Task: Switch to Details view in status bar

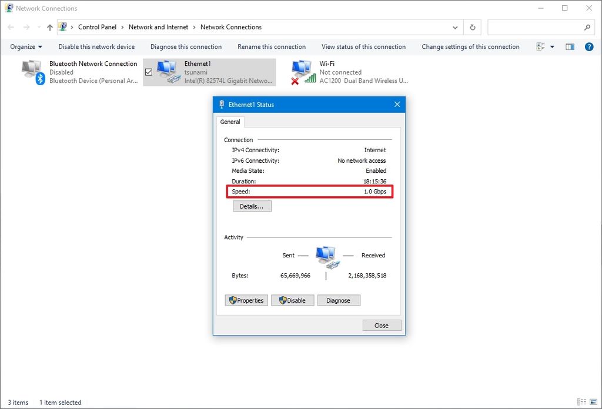Action: coord(581,403)
